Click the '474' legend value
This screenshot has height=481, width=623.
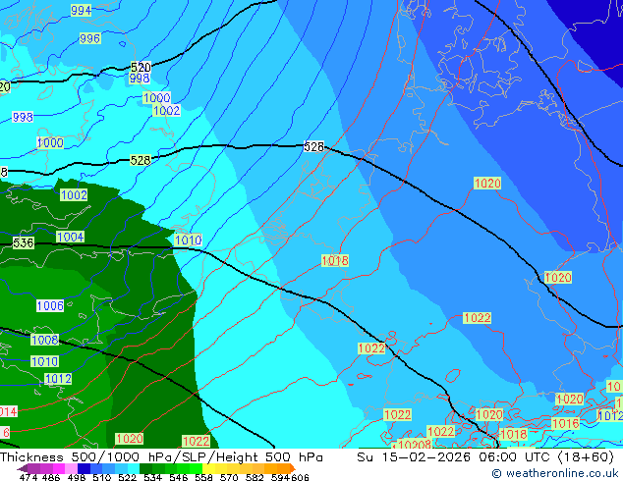(28, 477)
